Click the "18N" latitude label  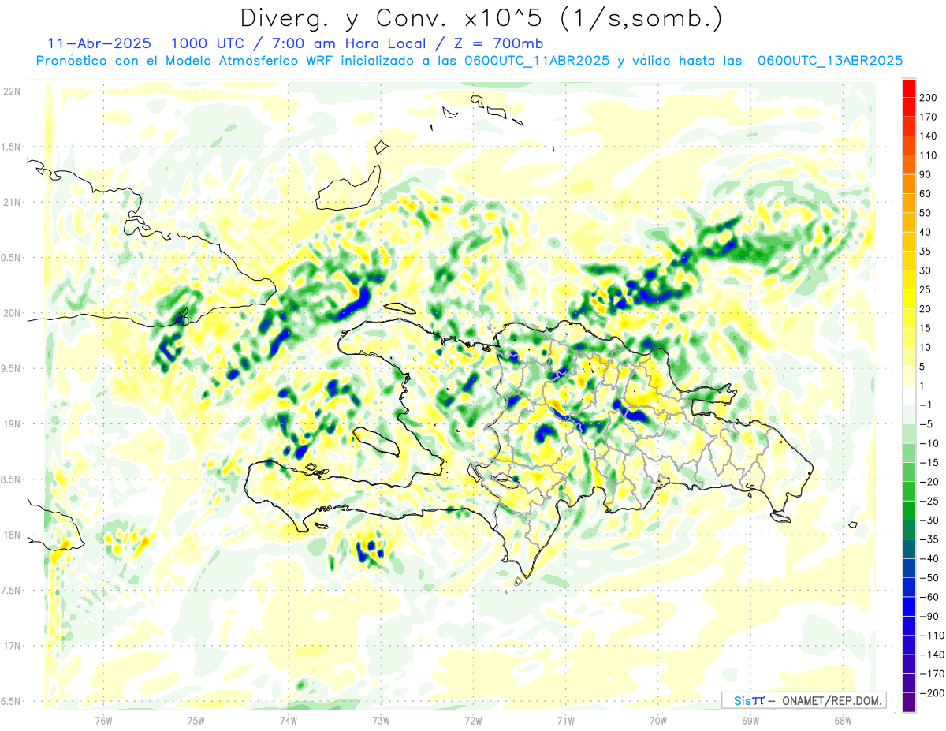[x=12, y=535]
